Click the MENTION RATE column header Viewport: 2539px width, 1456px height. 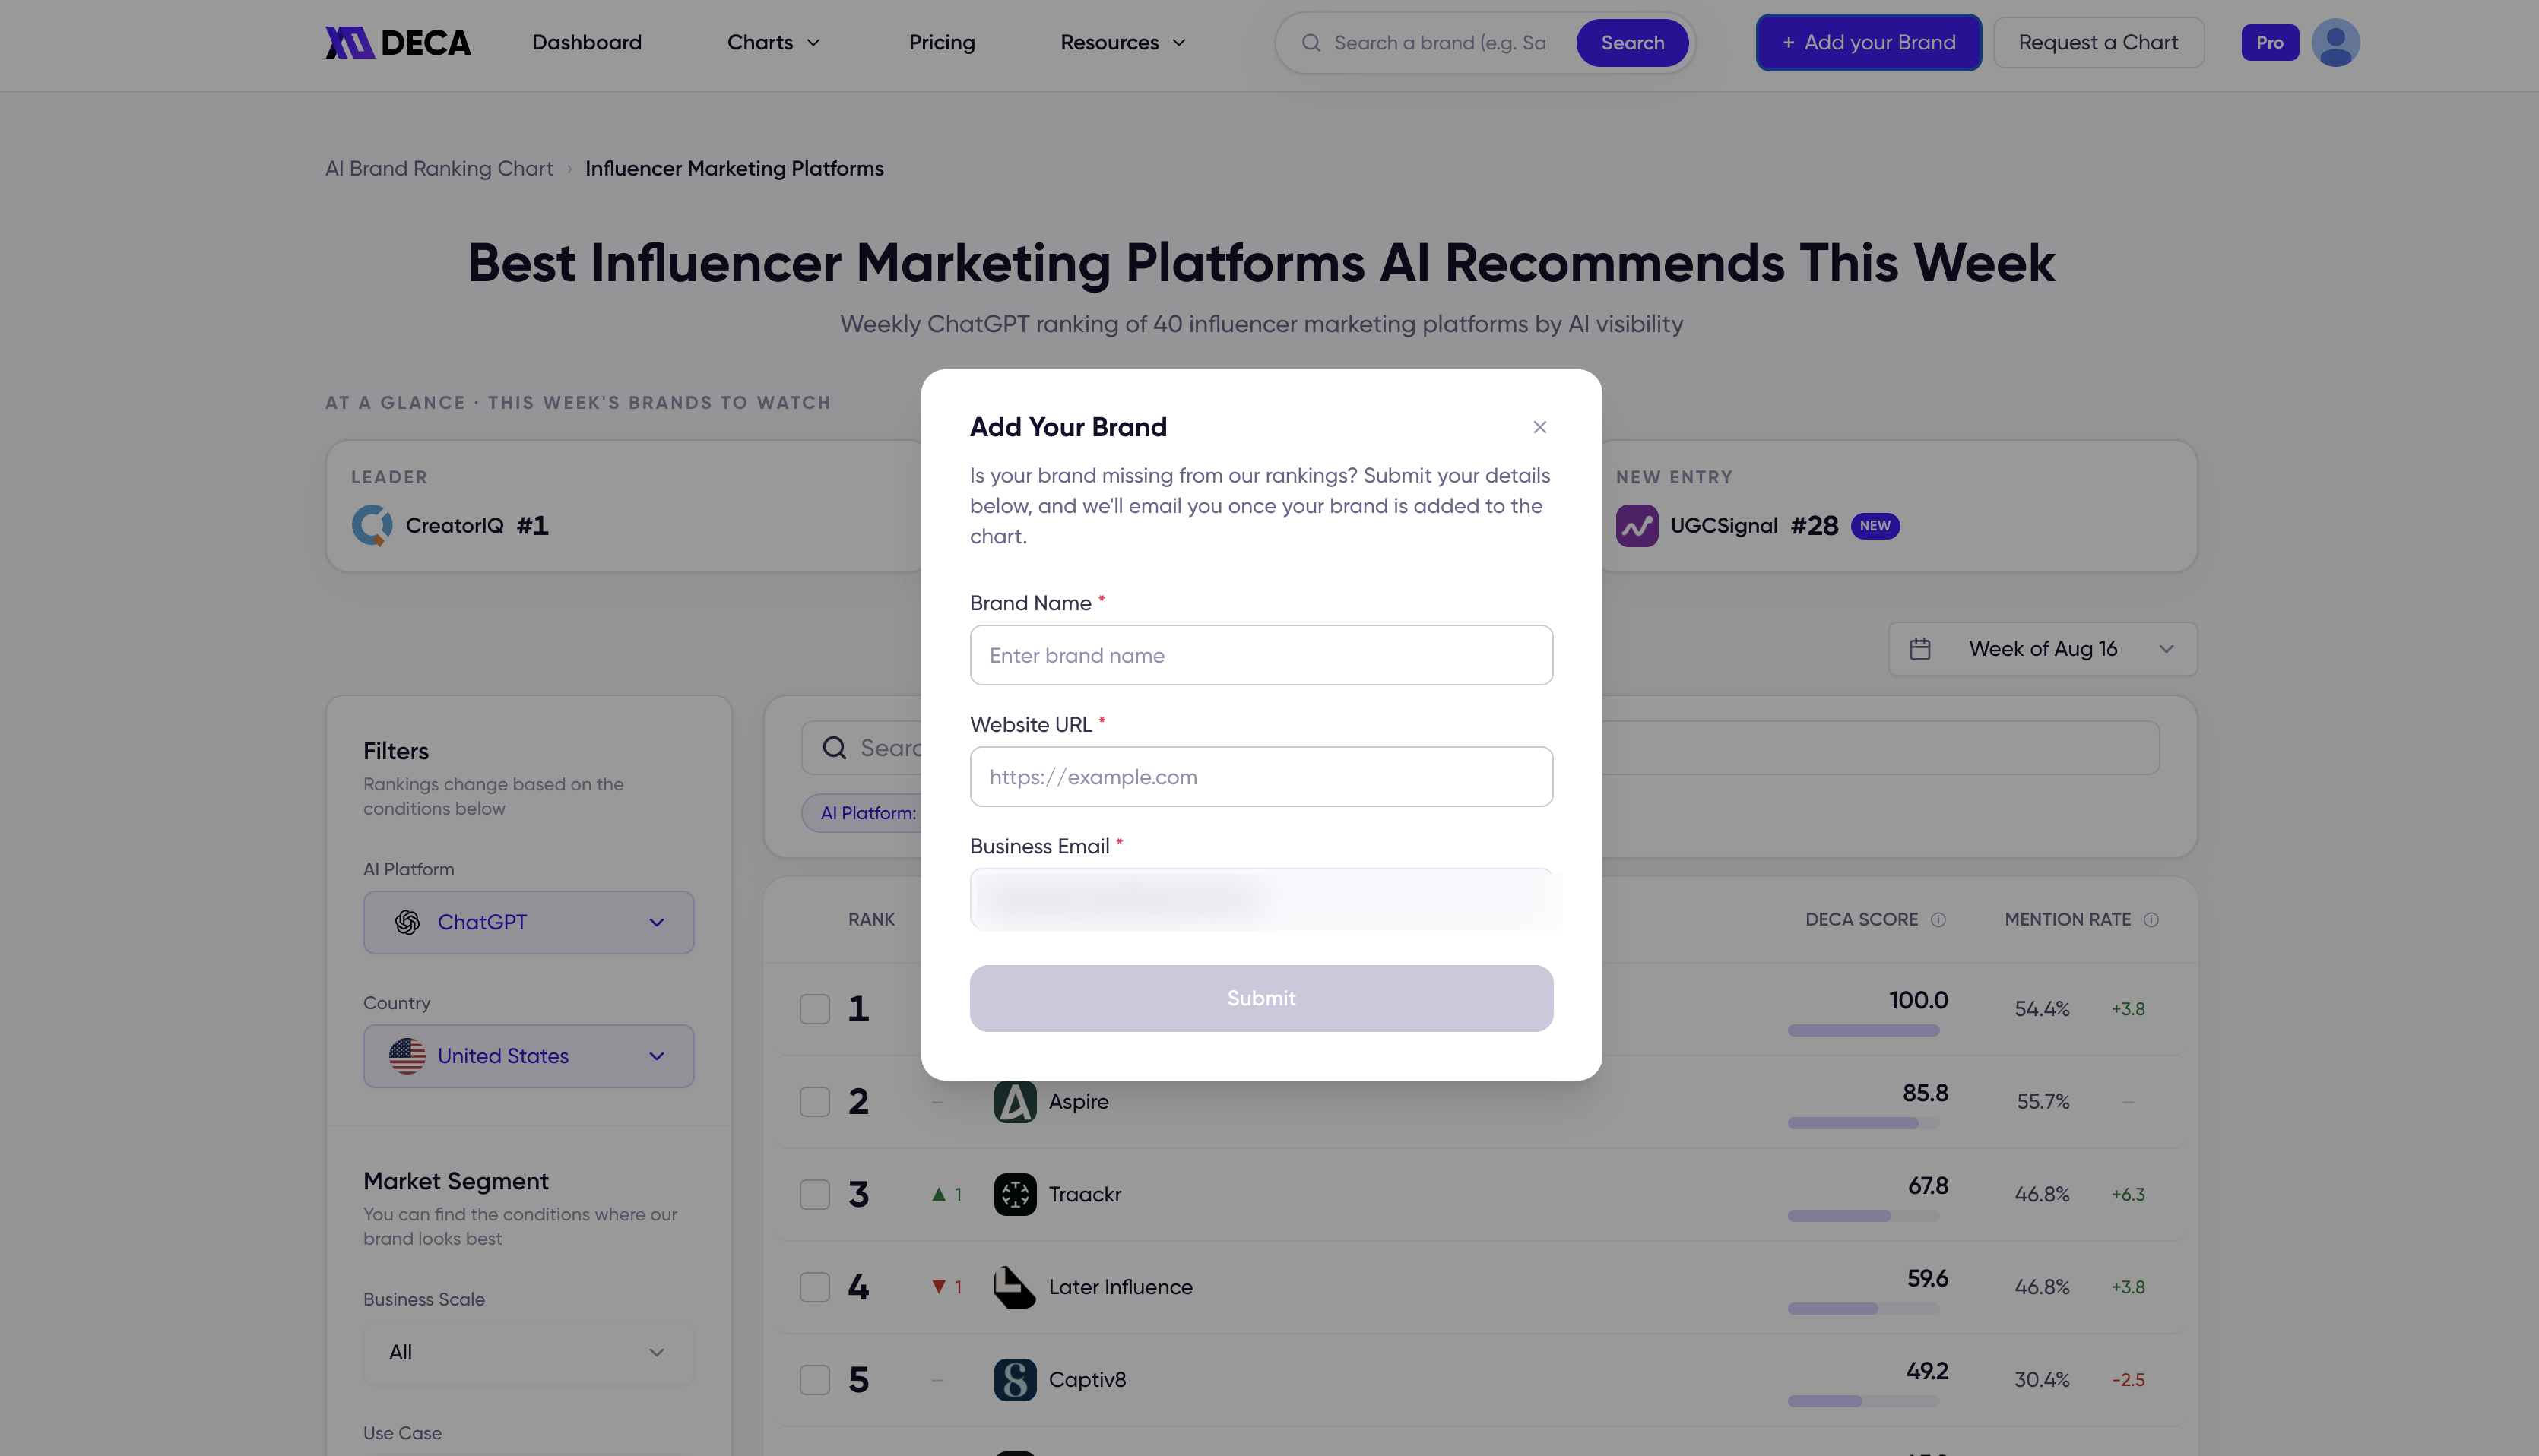tap(2067, 919)
